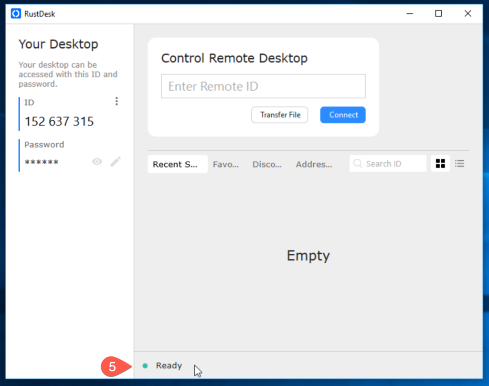The image size is (489, 386).
Task: Click the Your Desktop heading
Action: click(58, 44)
